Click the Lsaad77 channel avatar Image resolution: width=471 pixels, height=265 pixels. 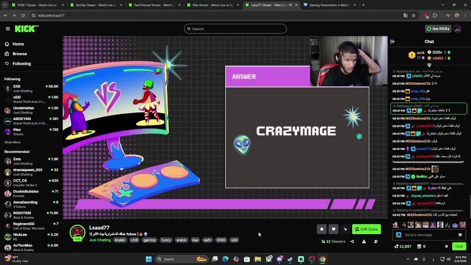[77, 233]
